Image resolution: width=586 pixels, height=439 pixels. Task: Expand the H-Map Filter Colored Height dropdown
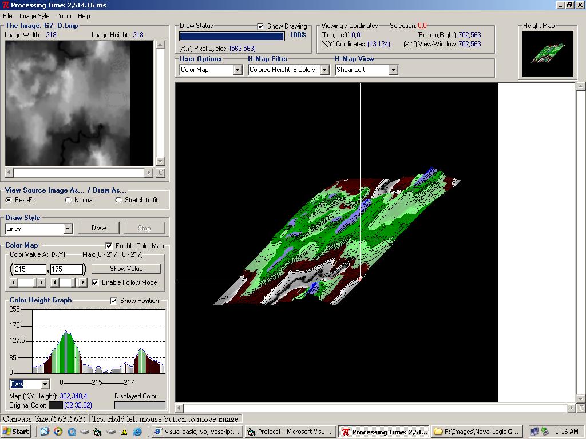pos(324,70)
